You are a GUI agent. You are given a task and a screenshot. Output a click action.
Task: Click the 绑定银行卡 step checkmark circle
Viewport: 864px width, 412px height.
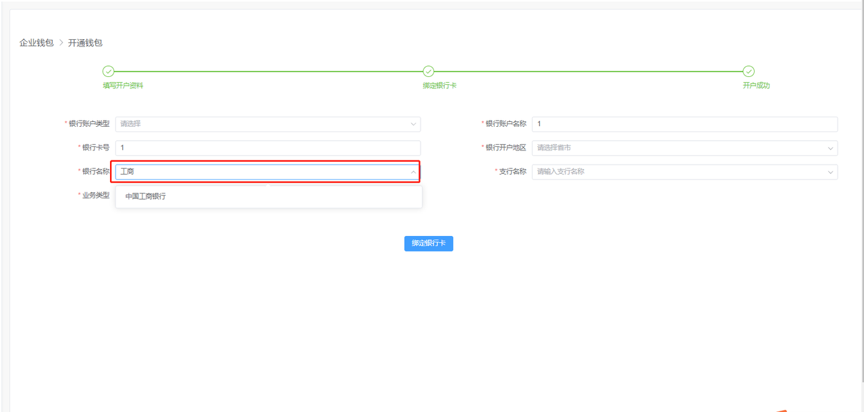[x=428, y=71]
